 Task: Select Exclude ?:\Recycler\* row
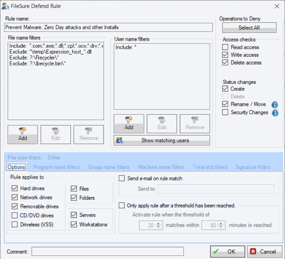pos(56,58)
